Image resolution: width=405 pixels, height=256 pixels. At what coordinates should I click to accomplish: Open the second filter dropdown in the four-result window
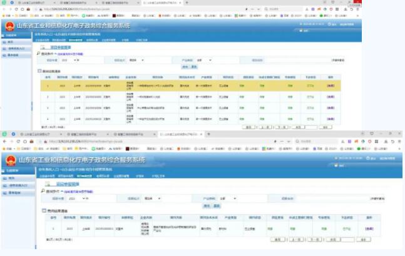coord(136,61)
